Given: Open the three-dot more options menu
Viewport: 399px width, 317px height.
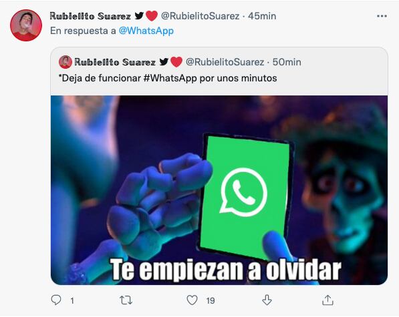Looking at the screenshot, I should pyautogui.click(x=382, y=16).
